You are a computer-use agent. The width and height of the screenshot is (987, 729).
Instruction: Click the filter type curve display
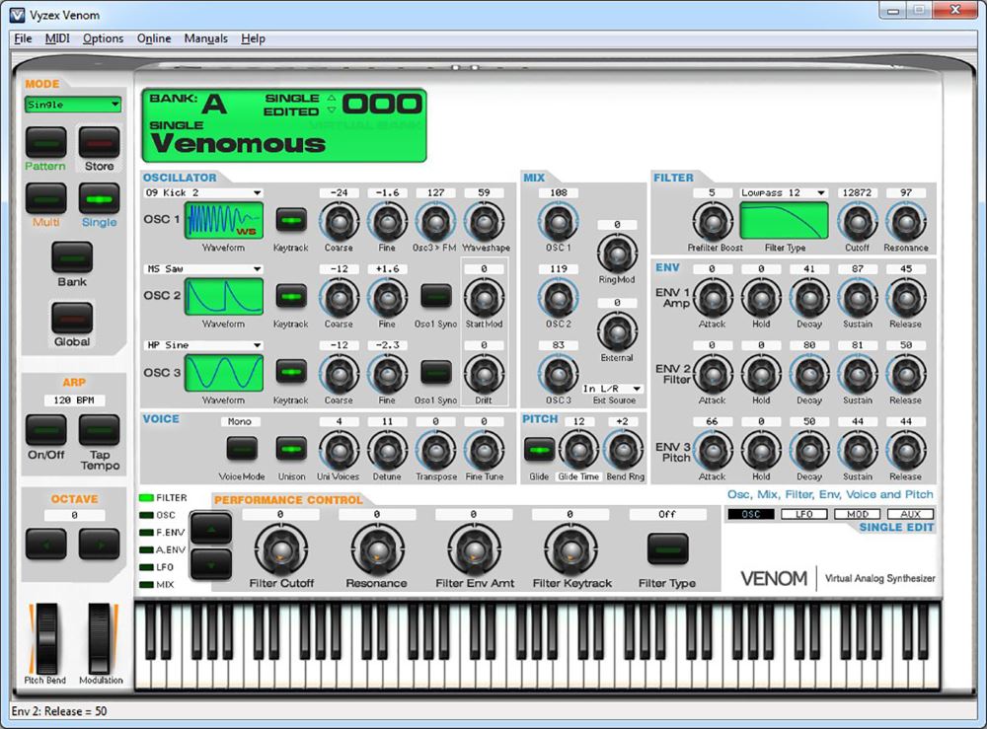785,221
